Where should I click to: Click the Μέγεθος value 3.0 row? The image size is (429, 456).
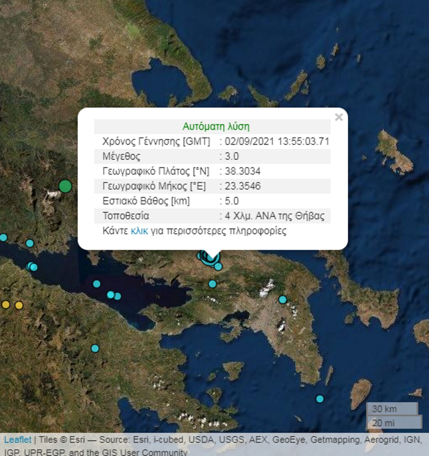(x=232, y=156)
